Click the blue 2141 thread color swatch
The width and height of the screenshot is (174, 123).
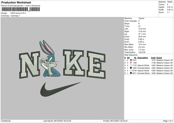[x=131, y=60]
